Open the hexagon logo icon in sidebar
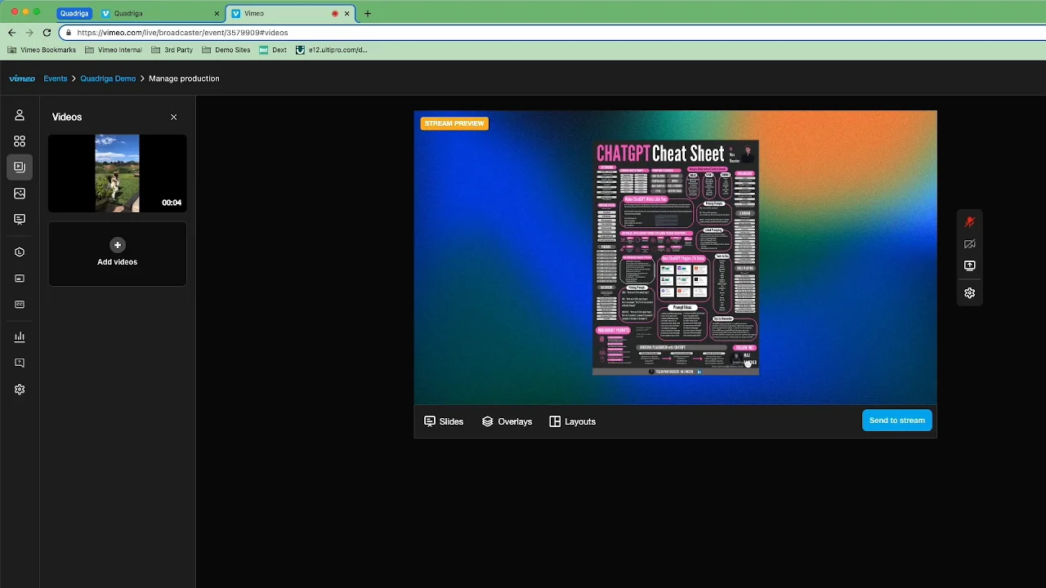Viewport: 1046px width, 588px height. click(x=20, y=252)
